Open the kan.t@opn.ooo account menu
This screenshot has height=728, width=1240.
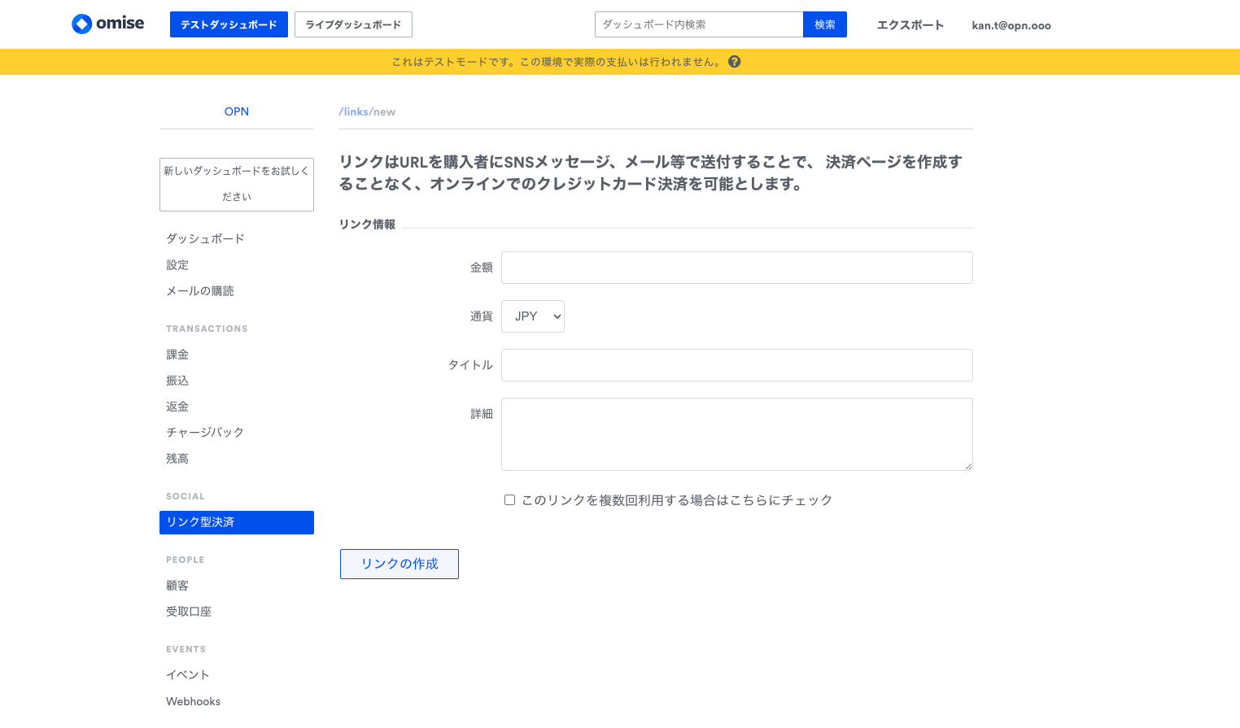[x=1011, y=25]
